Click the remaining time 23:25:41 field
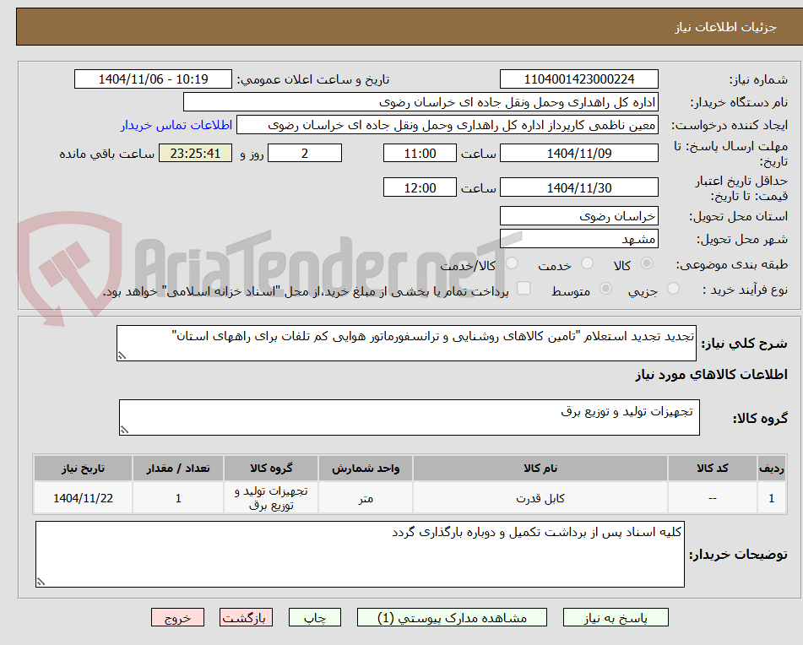Viewport: 803px width, 645px height. (x=195, y=153)
